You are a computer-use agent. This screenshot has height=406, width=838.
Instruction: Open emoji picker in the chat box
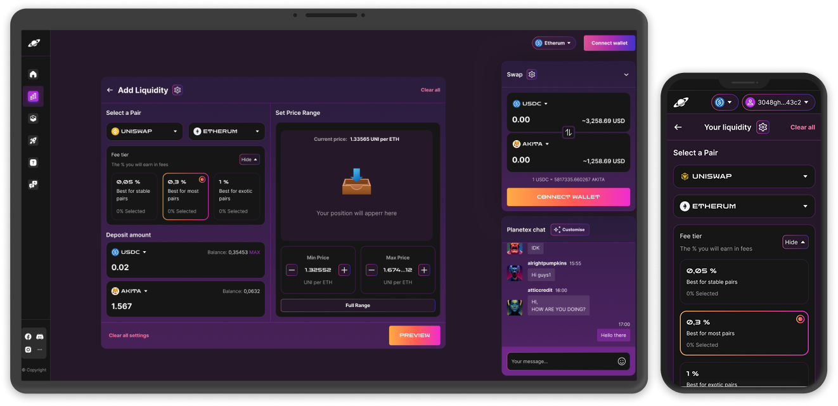(622, 361)
